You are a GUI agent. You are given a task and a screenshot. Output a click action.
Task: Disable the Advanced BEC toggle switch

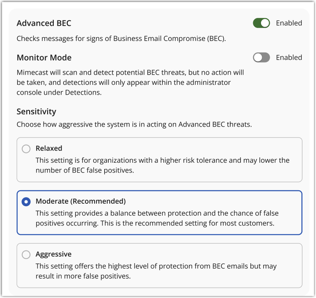tap(261, 23)
